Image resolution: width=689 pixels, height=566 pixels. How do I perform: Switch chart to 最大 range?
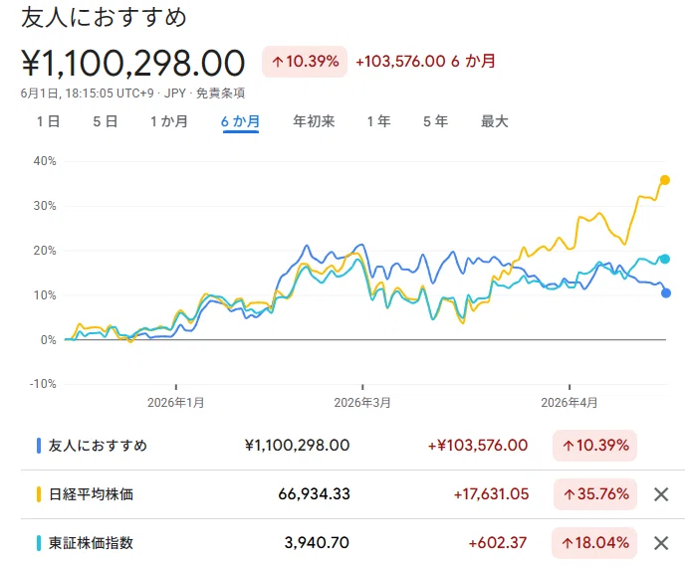click(x=494, y=121)
